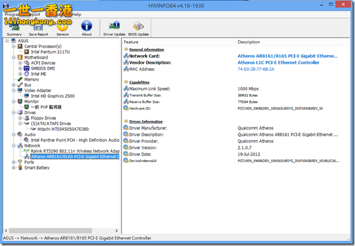Image resolution: width=355 pixels, height=246 pixels.
Task: Collapse the ASUS root node
Action: pyautogui.click(x=7, y=41)
